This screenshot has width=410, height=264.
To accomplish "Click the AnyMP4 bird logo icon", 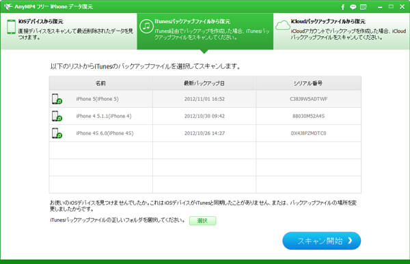I will [x=8, y=7].
